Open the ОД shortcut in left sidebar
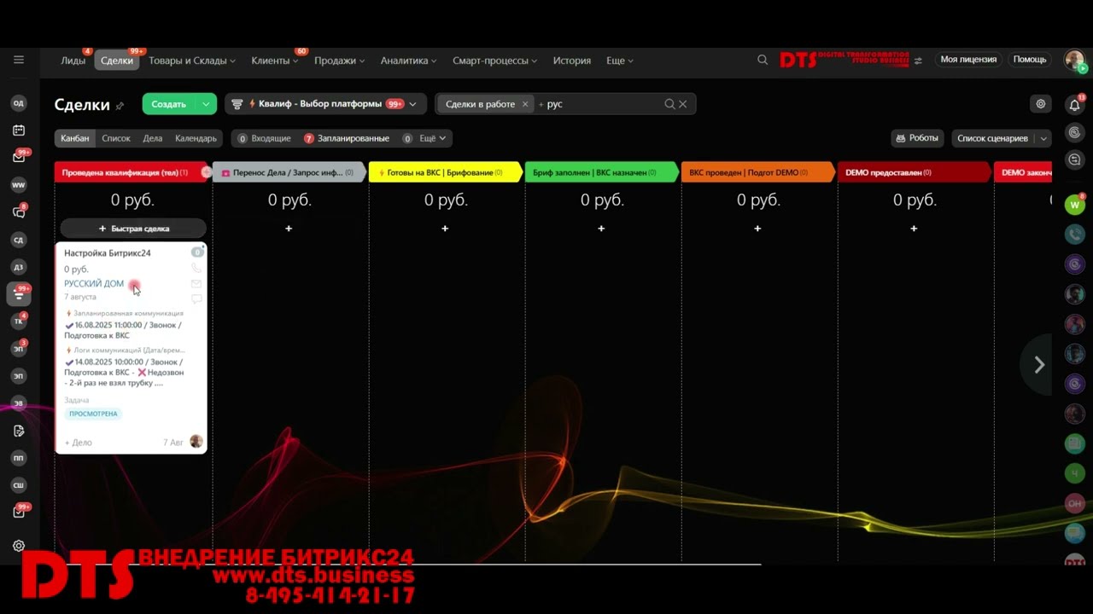The height and width of the screenshot is (614, 1093). [19, 103]
